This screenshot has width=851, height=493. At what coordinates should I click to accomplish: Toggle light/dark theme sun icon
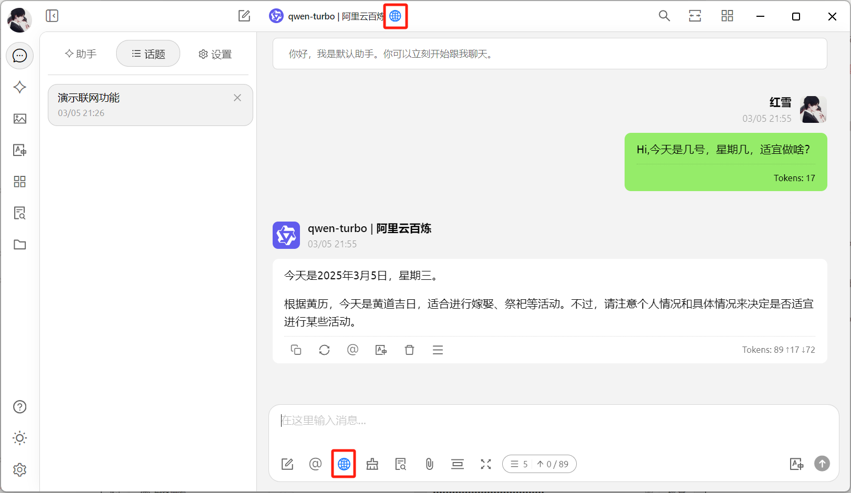(19, 438)
